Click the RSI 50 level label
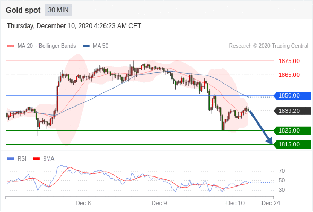The height and width of the screenshot is (212, 313). coord(282,181)
